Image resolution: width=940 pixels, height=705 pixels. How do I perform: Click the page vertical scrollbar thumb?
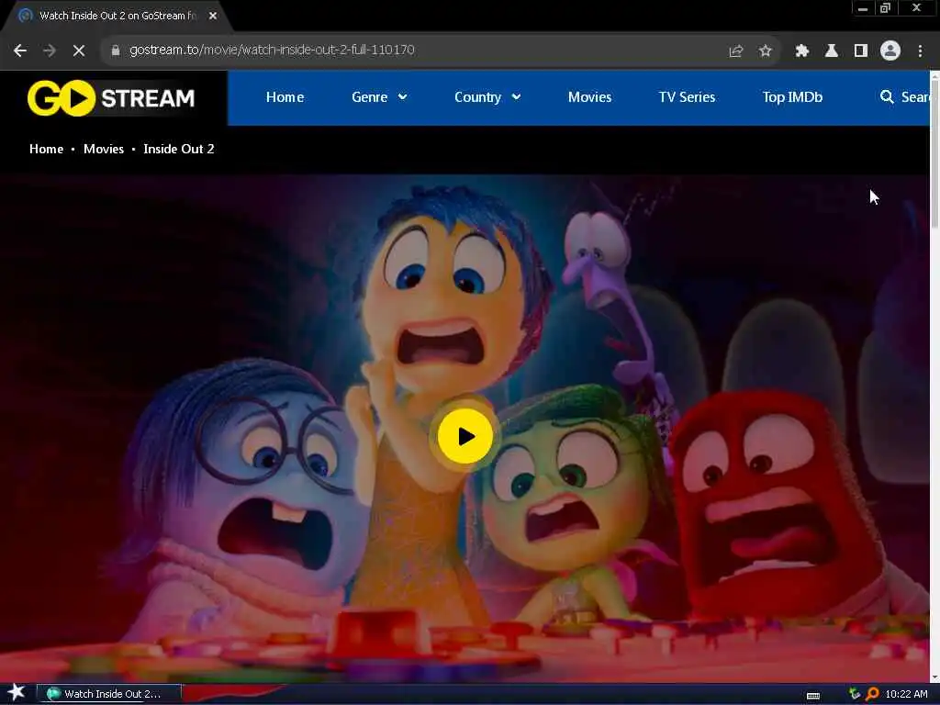(934, 153)
